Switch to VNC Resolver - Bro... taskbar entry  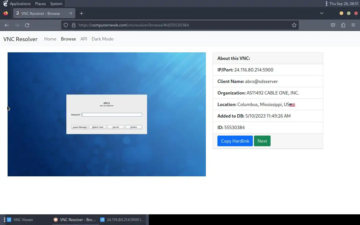pyautogui.click(x=75, y=220)
